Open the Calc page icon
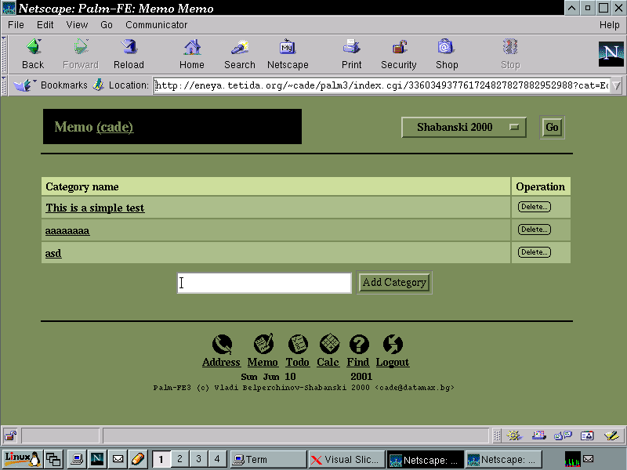 tap(328, 344)
